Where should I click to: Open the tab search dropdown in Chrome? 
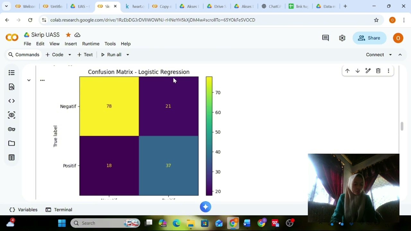click(x=6, y=6)
